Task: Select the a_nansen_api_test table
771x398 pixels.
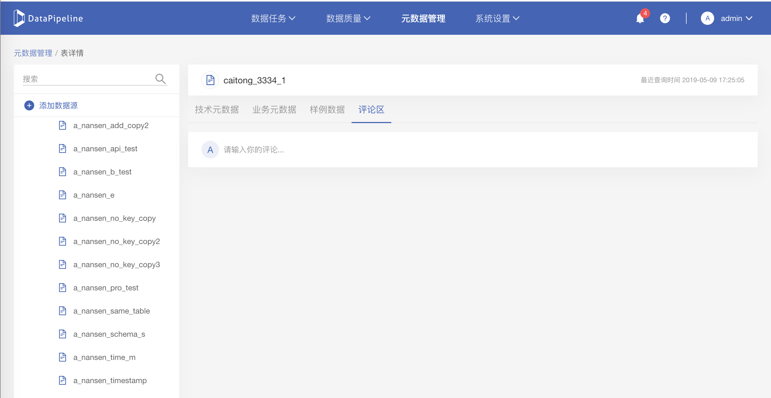Action: click(x=105, y=148)
